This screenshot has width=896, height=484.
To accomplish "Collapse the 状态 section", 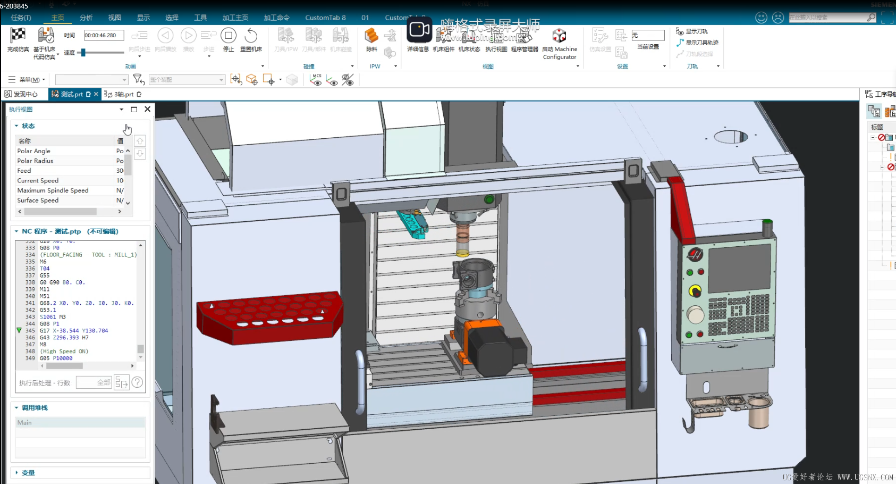I will point(16,126).
